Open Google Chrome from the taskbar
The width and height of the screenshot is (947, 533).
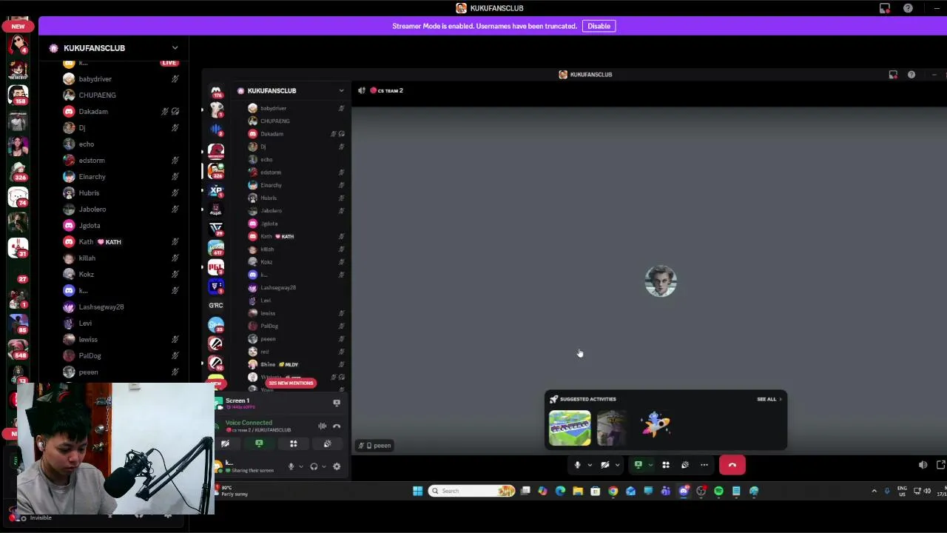(613, 491)
